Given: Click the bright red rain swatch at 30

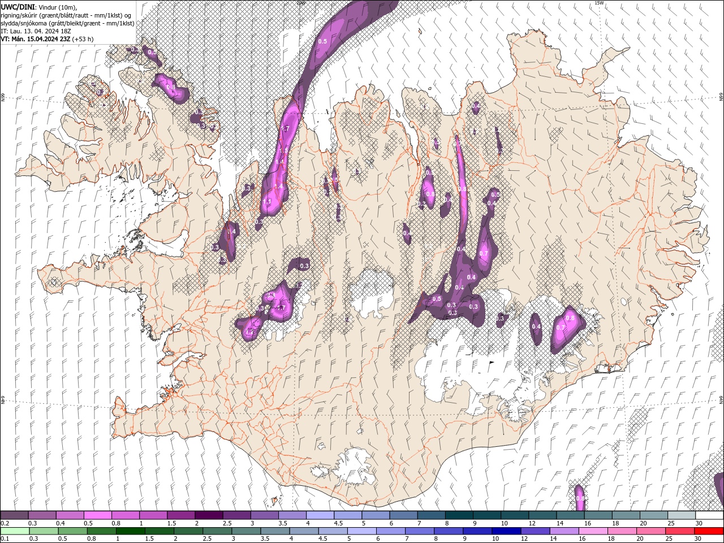Looking at the screenshot, I should point(709,531).
